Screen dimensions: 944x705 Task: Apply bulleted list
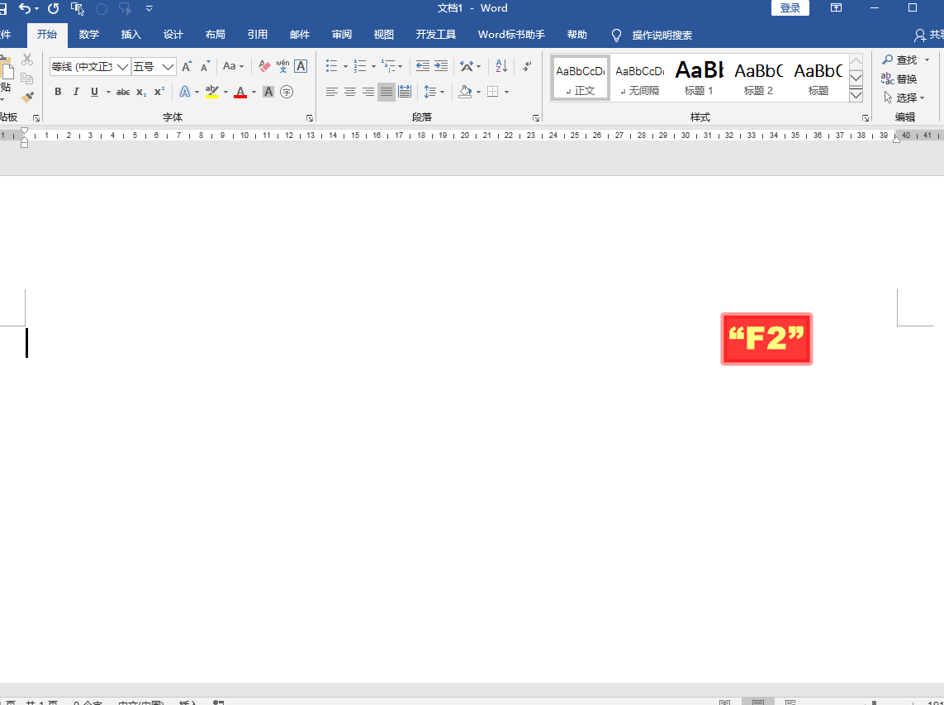tap(332, 65)
